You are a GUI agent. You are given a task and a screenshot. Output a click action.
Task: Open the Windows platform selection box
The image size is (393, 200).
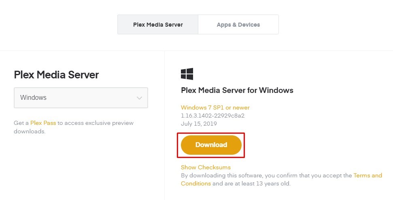coord(81,98)
